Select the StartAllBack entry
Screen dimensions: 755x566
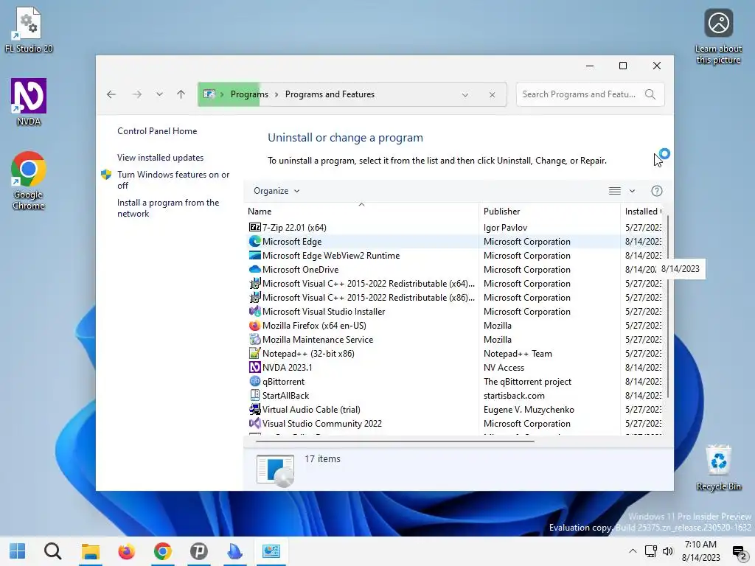click(454, 395)
